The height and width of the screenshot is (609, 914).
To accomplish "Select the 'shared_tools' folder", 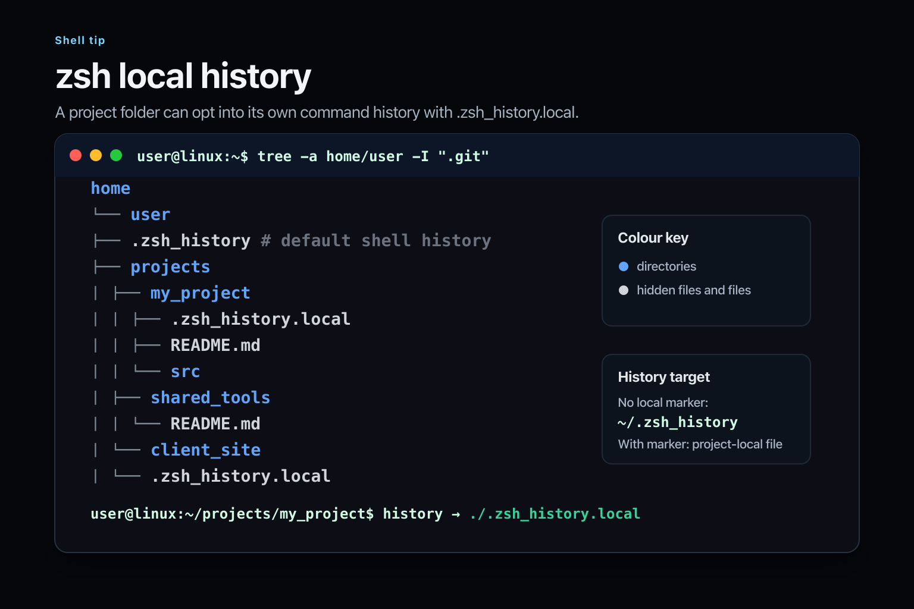I will coord(211,398).
